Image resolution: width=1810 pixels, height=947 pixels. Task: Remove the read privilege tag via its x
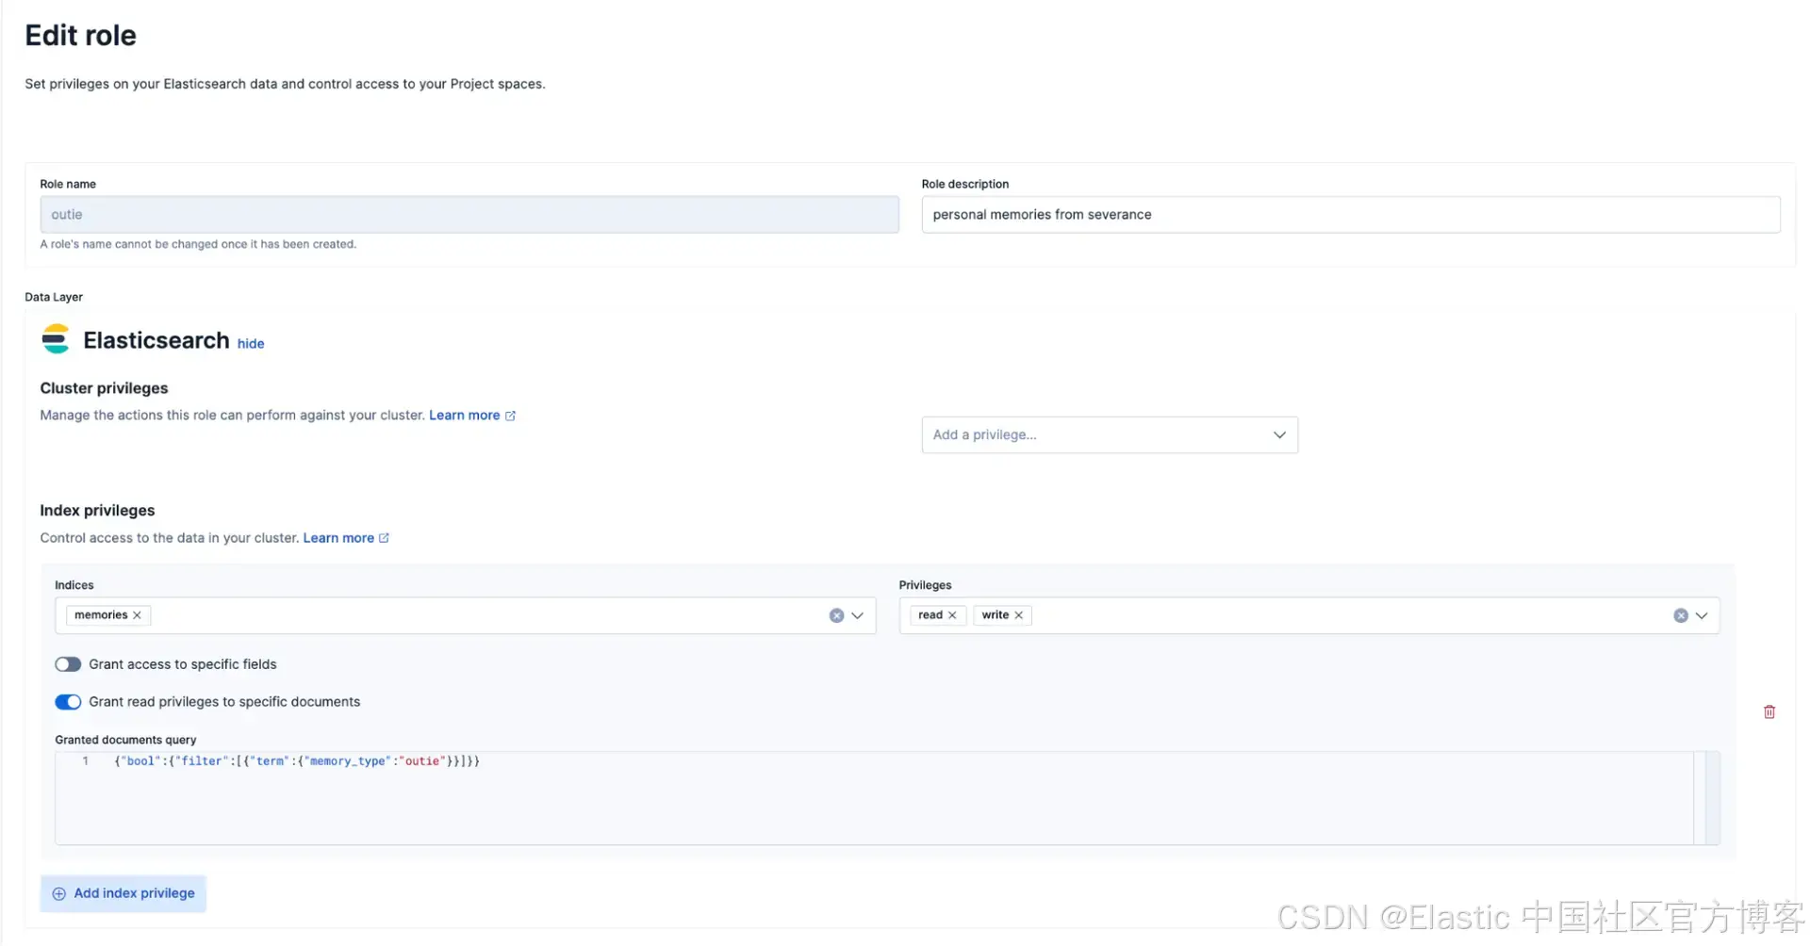952,615
